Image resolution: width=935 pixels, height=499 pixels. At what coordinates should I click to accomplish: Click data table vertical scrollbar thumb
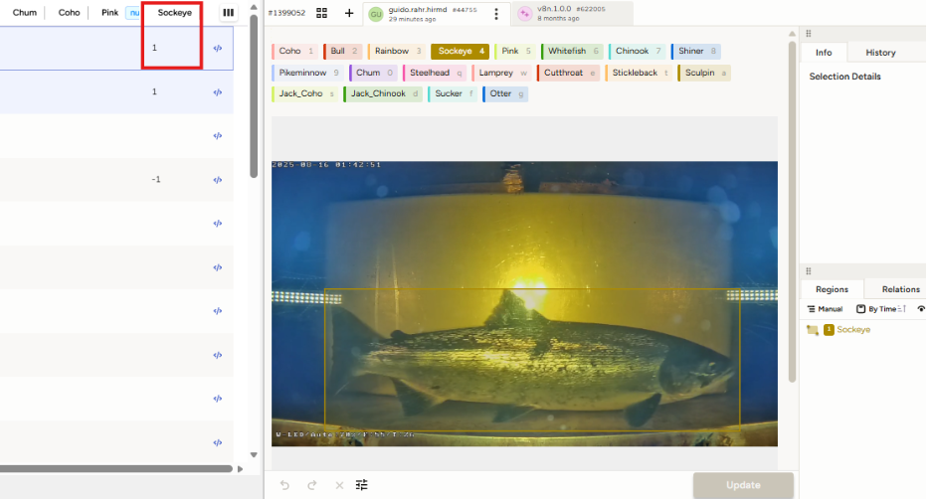click(254, 95)
